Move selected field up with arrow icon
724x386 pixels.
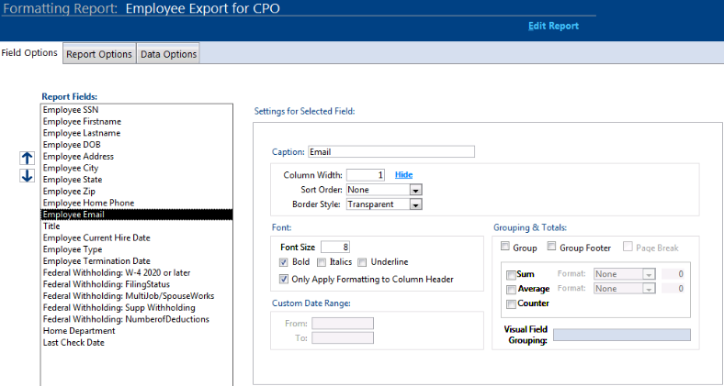click(x=28, y=159)
